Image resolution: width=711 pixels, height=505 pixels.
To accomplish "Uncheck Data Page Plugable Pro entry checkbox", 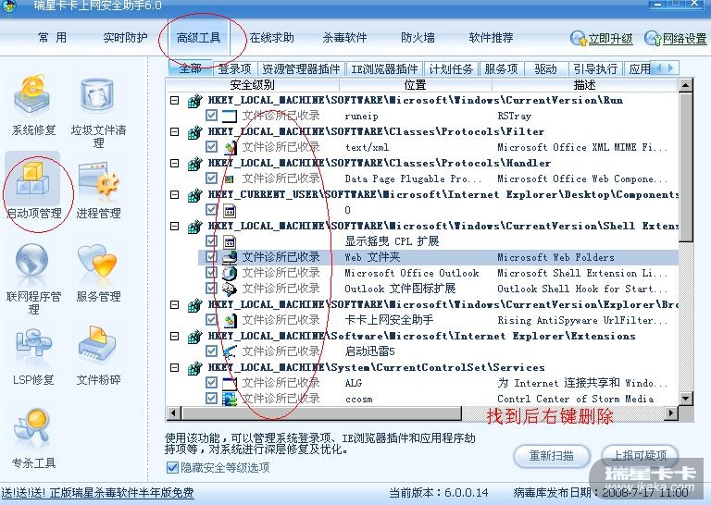I will click(211, 178).
